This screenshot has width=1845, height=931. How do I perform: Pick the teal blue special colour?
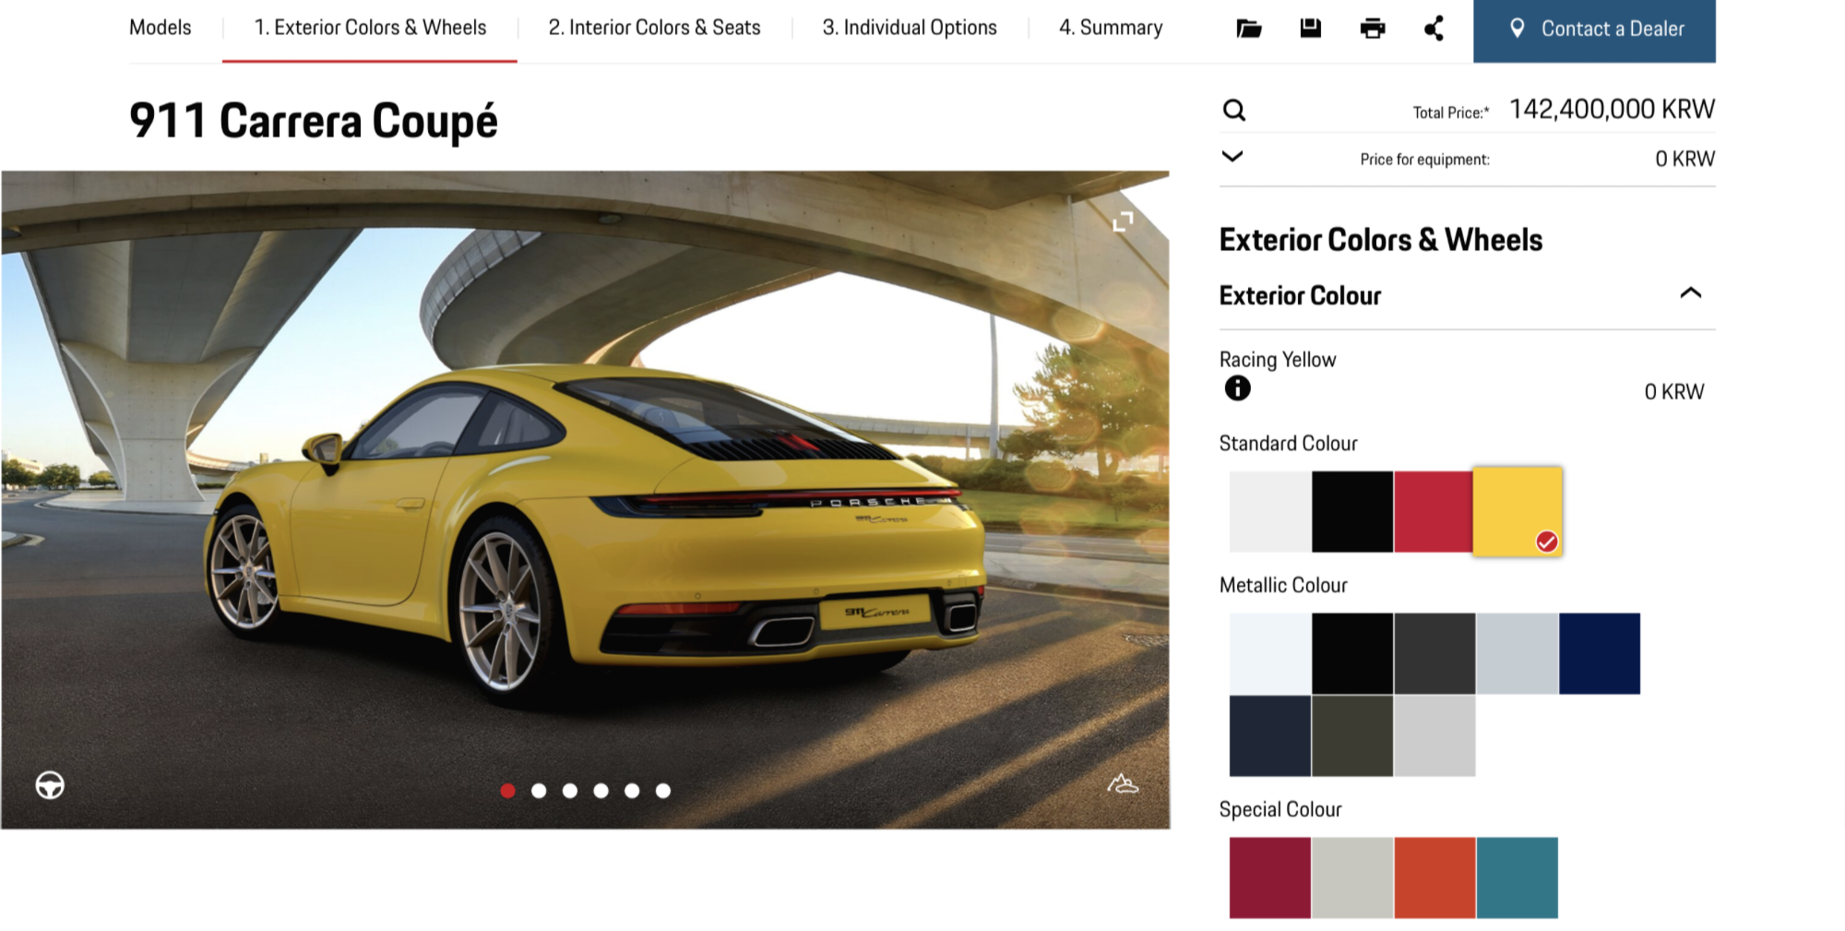[1518, 877]
